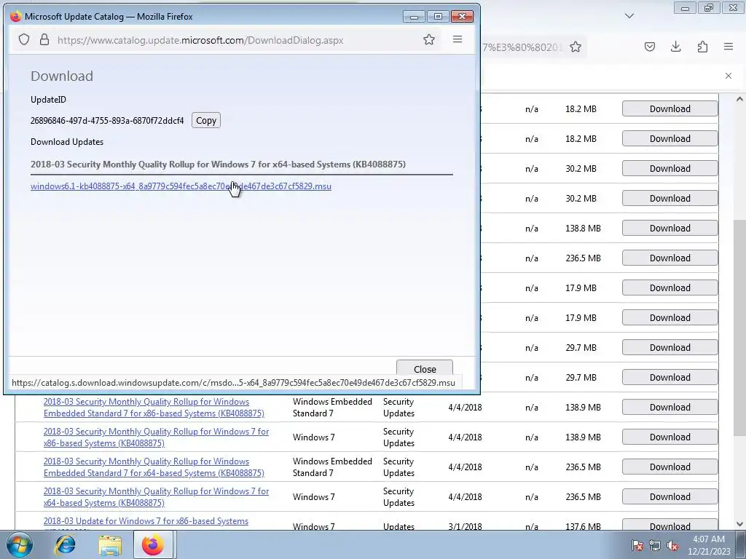
Task: Open the Extensions puzzle icon in the main Firefox toolbar
Action: (702, 47)
